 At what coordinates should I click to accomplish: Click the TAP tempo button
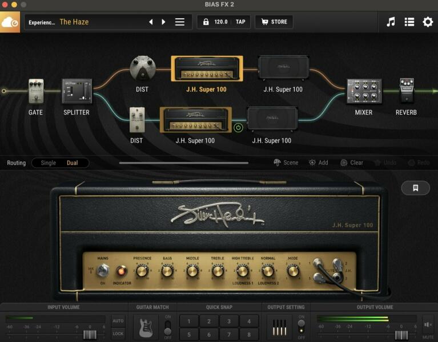point(240,22)
